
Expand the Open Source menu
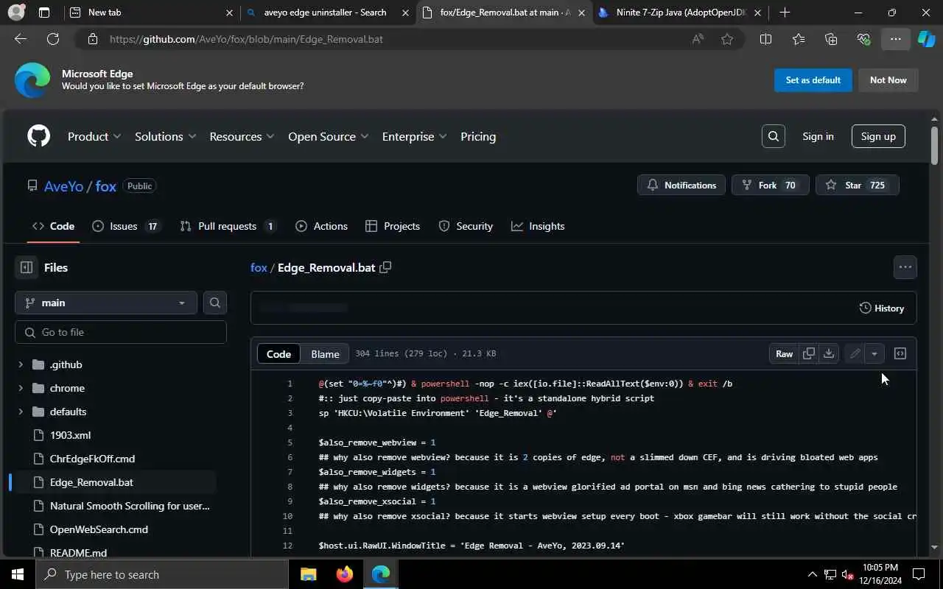coord(329,136)
